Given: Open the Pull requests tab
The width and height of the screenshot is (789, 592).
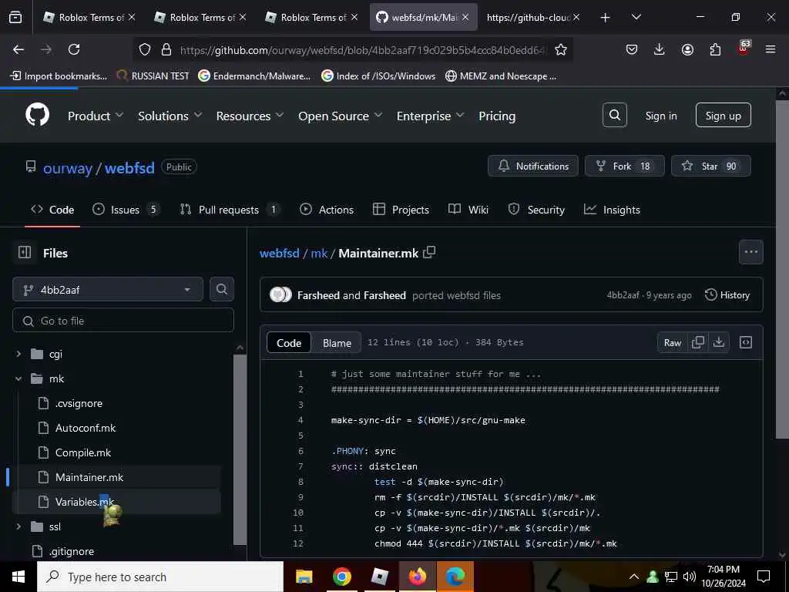Looking at the screenshot, I should pyautogui.click(x=230, y=210).
